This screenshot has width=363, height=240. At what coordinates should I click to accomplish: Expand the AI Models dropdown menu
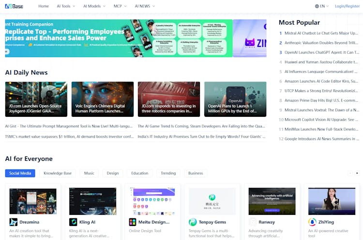[x=94, y=6]
